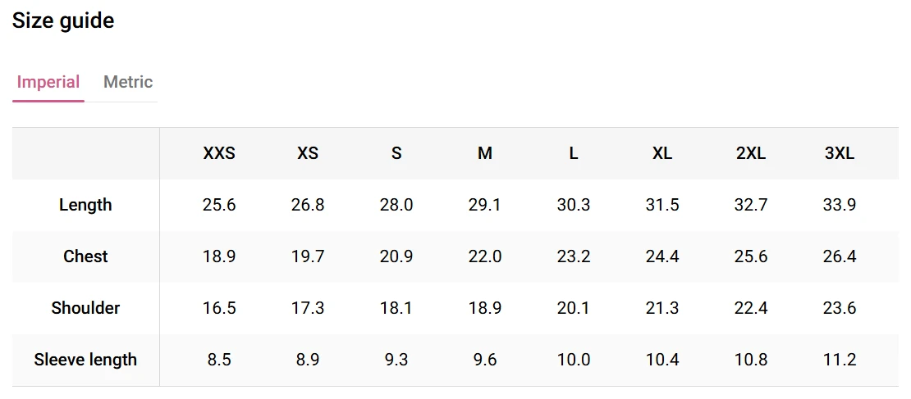This screenshot has height=399, width=911.
Task: Select the XS size column header
Action: [x=308, y=153]
